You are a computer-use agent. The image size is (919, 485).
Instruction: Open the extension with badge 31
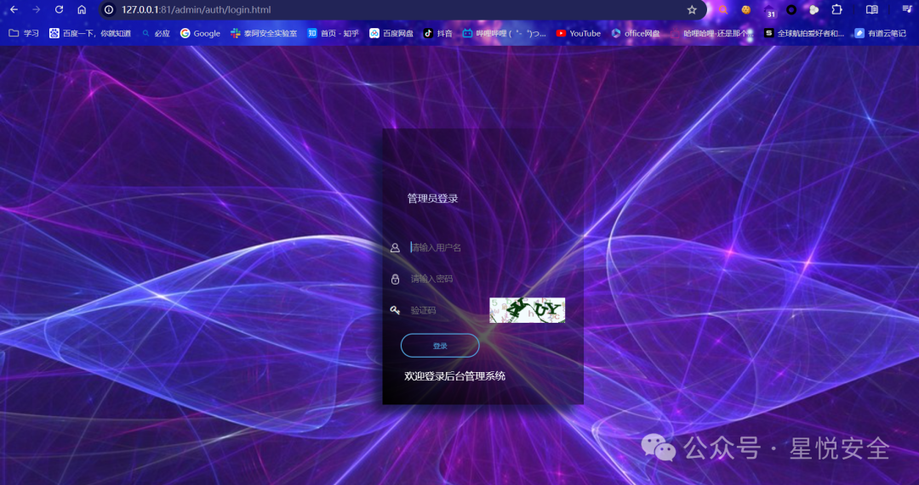[769, 10]
